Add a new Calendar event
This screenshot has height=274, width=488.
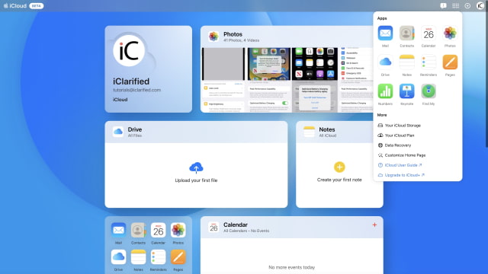coord(374,225)
